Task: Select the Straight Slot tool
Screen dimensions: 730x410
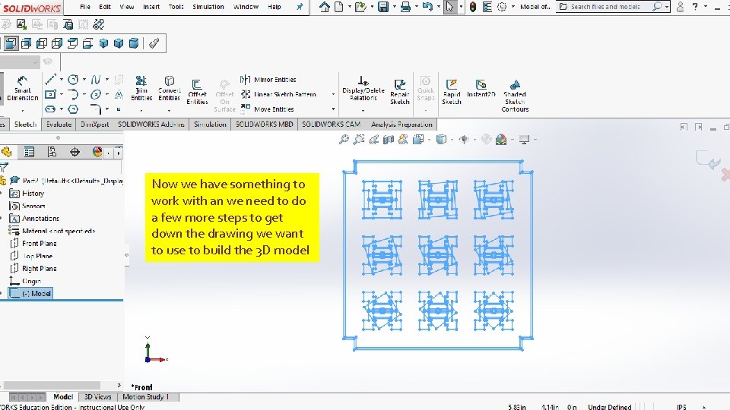Action: (x=50, y=109)
